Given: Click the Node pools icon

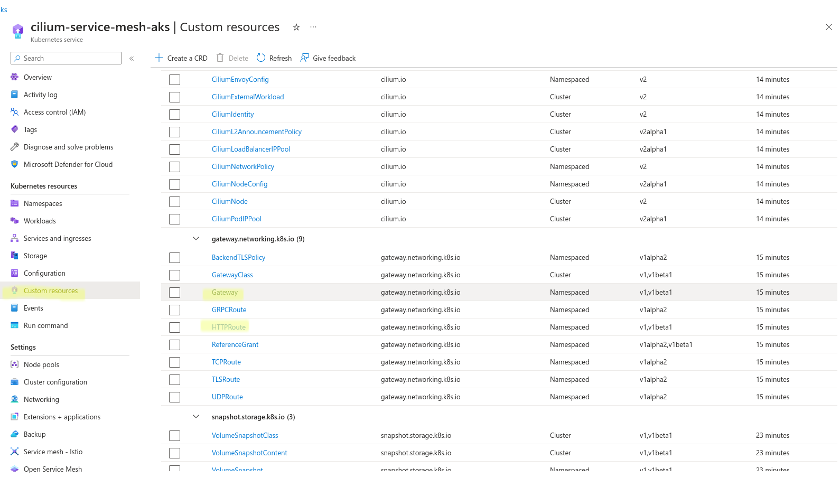Looking at the screenshot, I should (14, 364).
